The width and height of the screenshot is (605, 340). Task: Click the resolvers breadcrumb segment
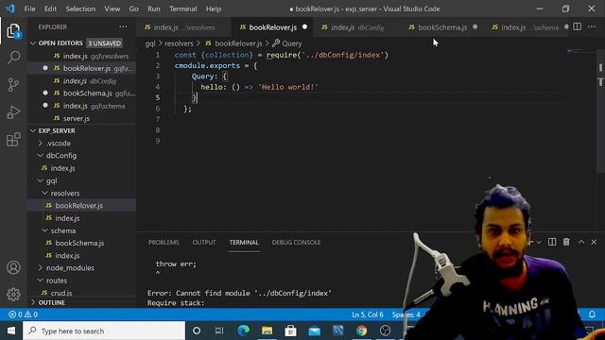click(x=179, y=43)
